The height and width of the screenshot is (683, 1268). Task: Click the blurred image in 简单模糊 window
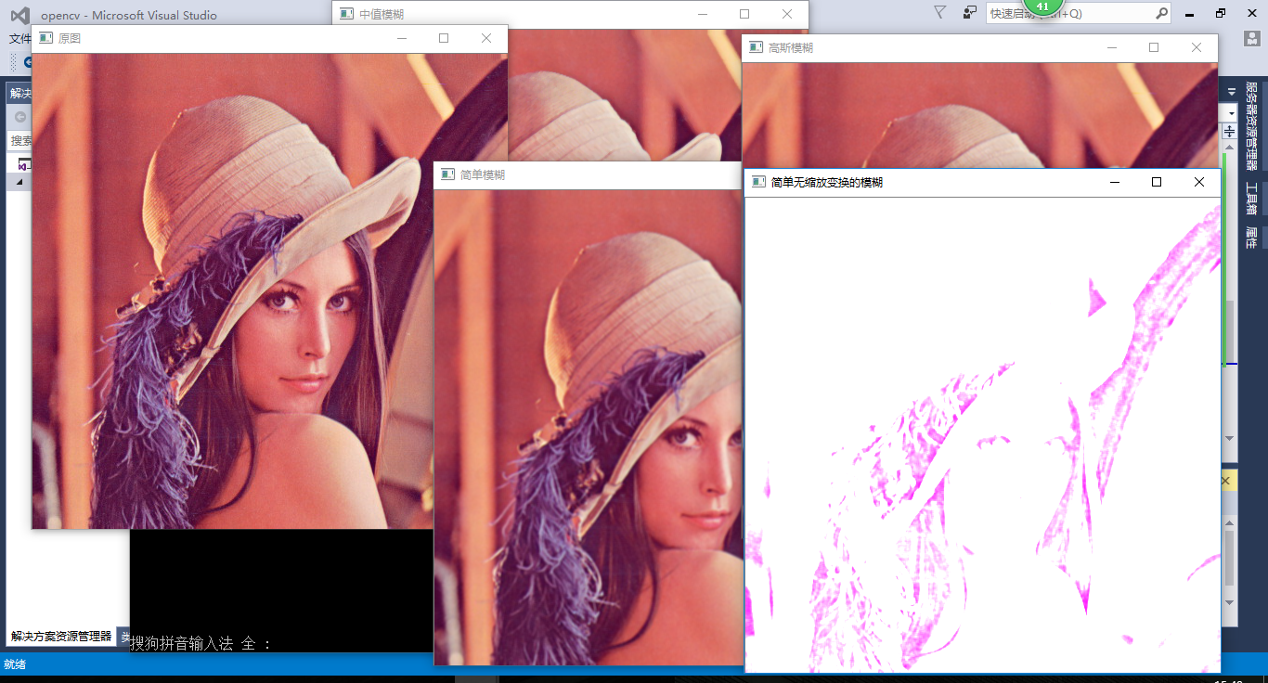(x=589, y=427)
